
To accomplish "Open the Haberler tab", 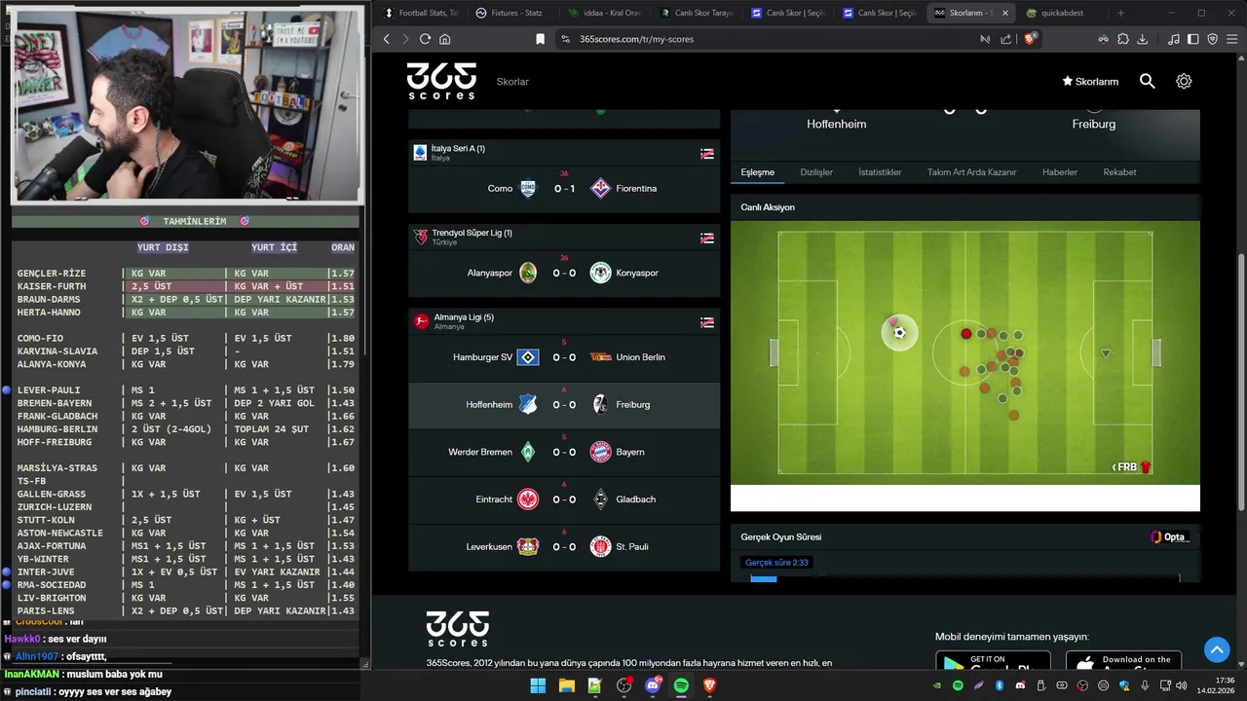I will point(1060,172).
